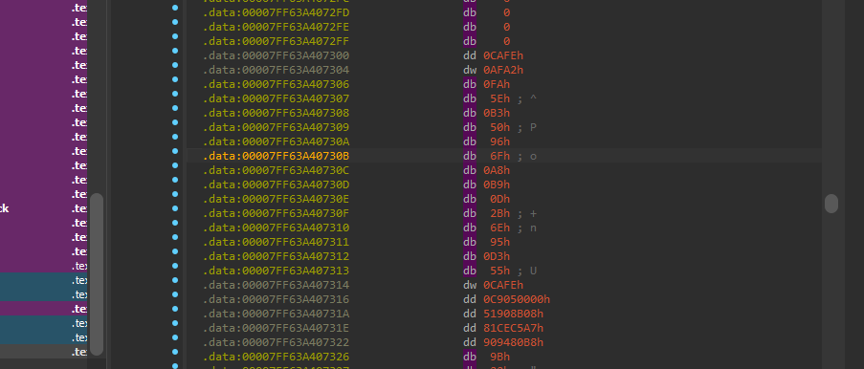Click blue dot beside address 00007FF63A40731A
864x369 pixels.
175,309
